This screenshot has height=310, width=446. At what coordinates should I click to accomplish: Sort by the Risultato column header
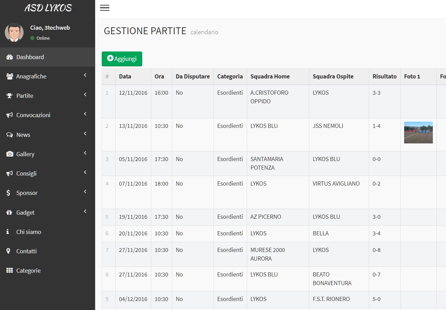(x=384, y=76)
